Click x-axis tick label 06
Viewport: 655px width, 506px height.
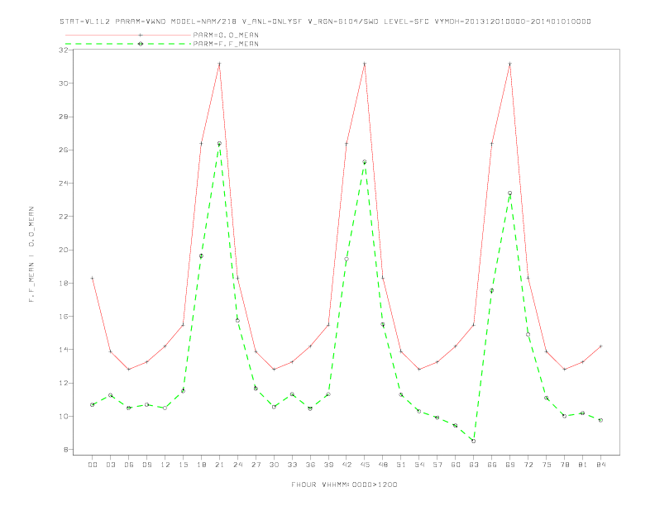coord(129,465)
